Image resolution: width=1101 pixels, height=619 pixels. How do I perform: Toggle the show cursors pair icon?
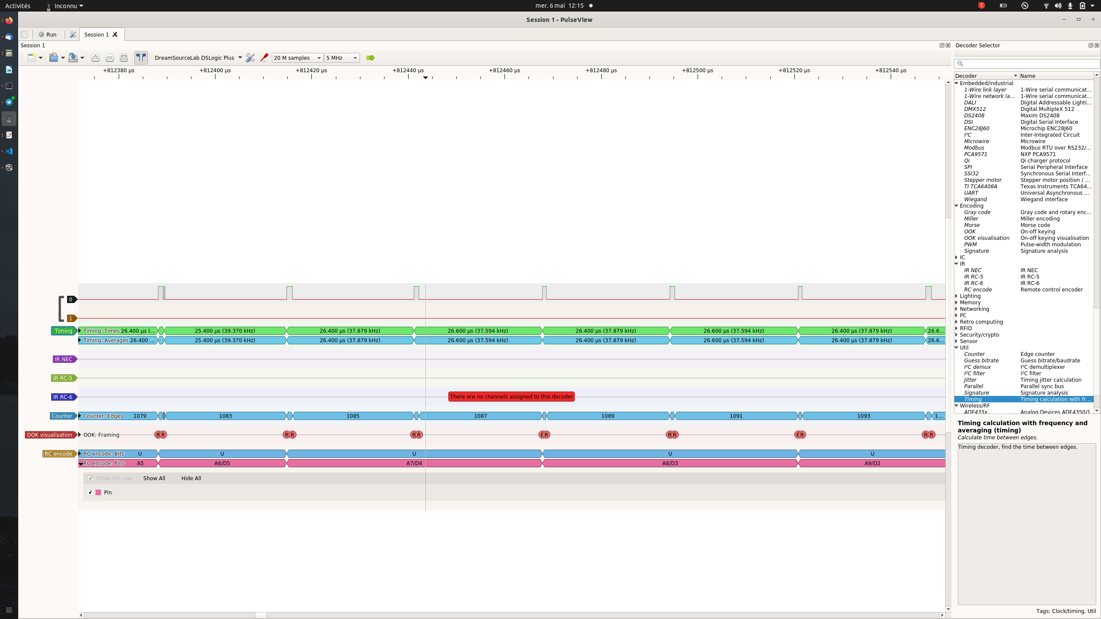pos(141,58)
